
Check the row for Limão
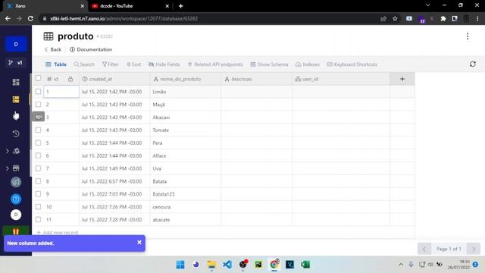tap(38, 92)
